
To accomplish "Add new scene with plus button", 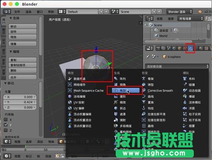I will 154,11.
